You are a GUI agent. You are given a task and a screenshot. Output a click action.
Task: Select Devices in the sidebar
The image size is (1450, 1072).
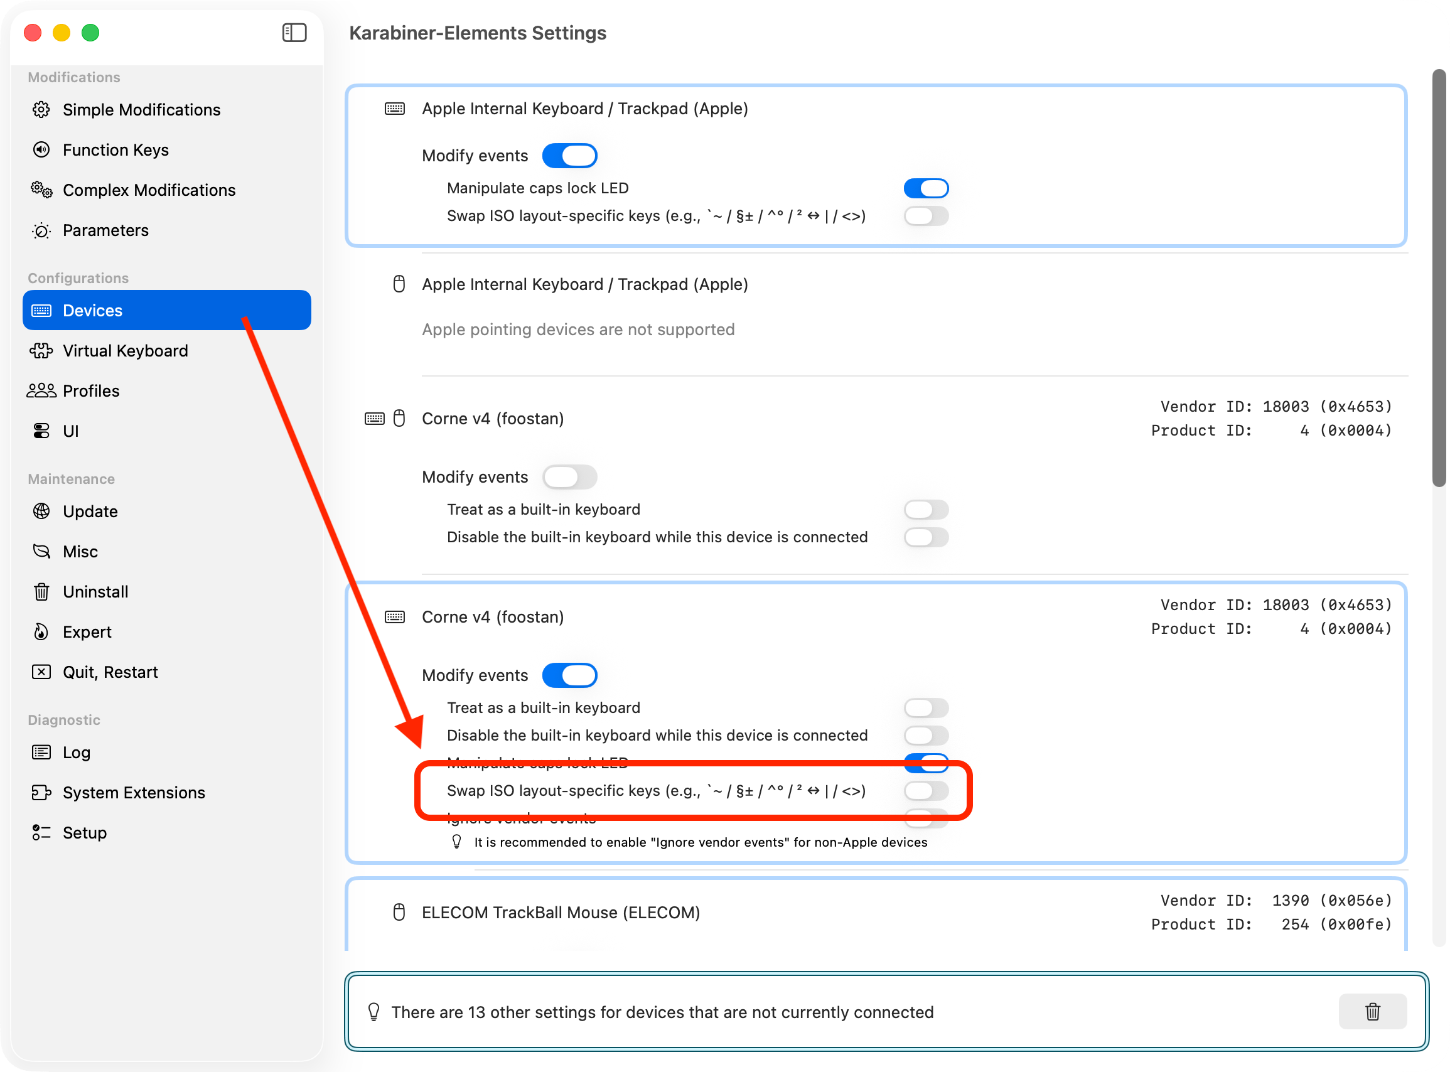coord(167,310)
